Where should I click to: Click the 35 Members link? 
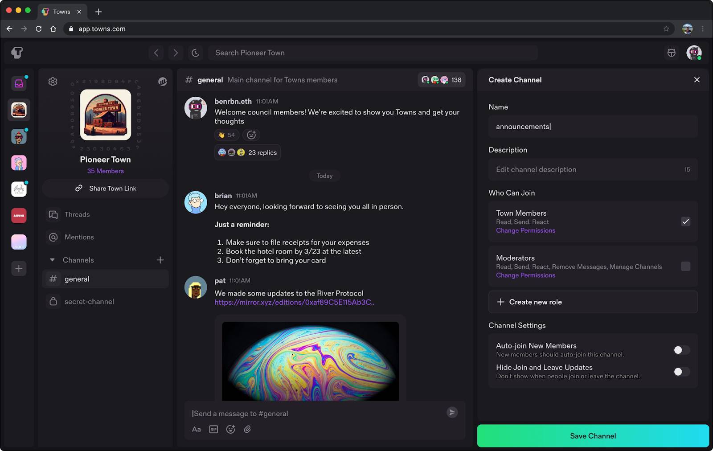pos(106,171)
